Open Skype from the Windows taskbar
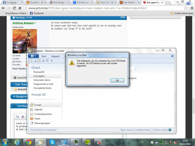This screenshot has height=146, width=195. [x=52, y=142]
